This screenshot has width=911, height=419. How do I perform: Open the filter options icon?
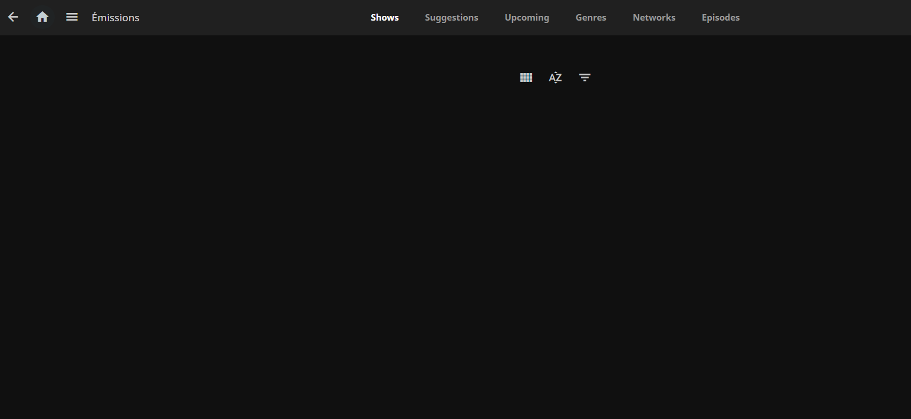tap(585, 77)
